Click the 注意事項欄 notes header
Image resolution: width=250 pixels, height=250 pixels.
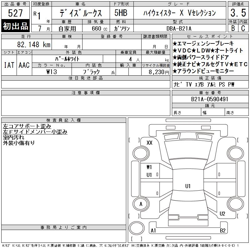pyautogui.click(x=86, y=92)
